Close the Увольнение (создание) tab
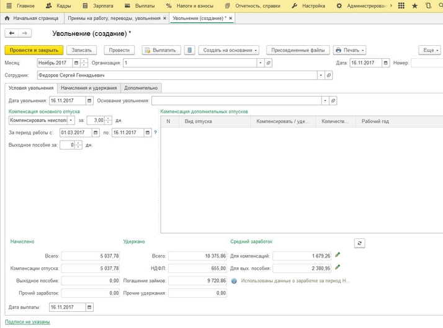 [231, 19]
